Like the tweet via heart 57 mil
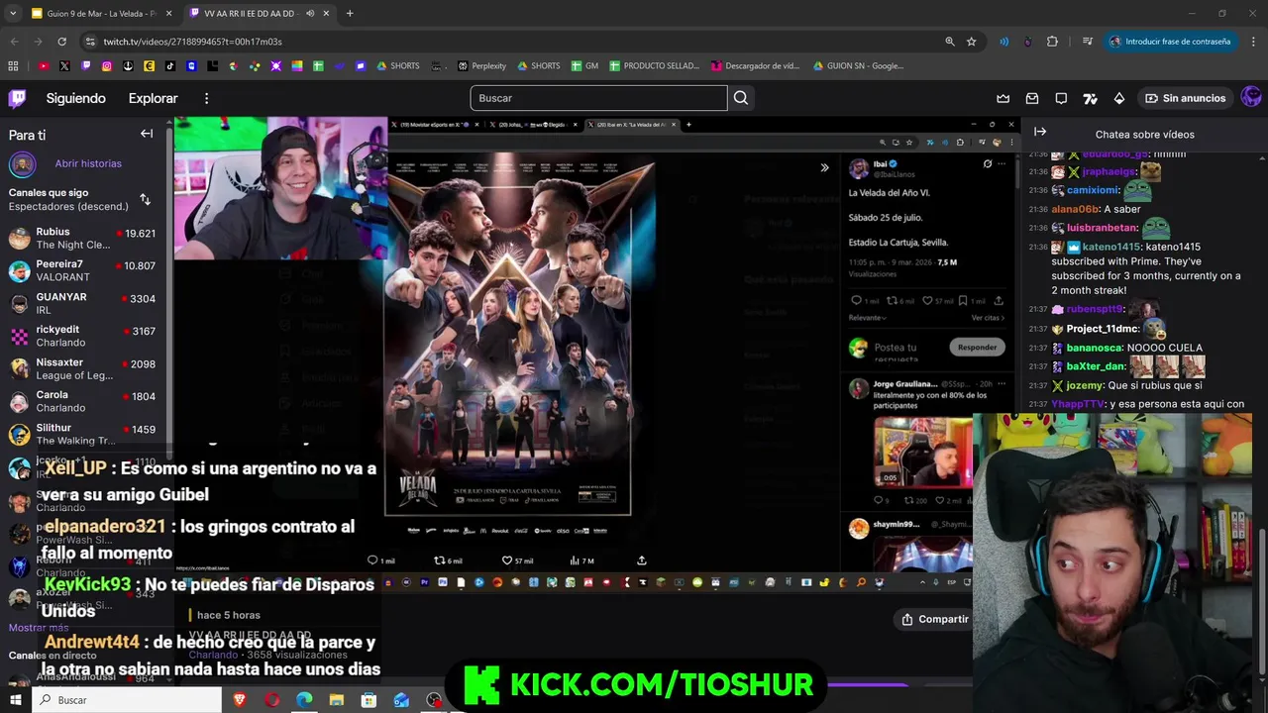 (517, 560)
